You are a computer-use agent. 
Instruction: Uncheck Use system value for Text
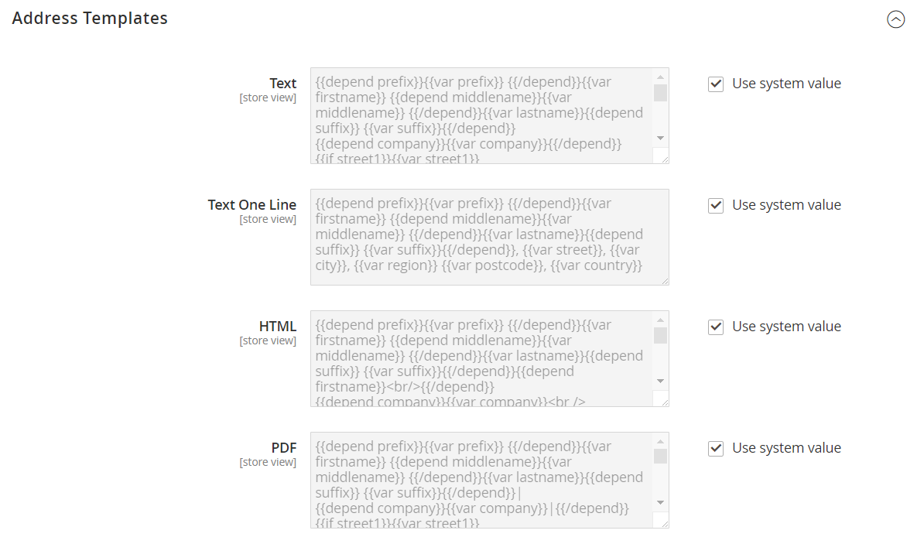point(716,84)
